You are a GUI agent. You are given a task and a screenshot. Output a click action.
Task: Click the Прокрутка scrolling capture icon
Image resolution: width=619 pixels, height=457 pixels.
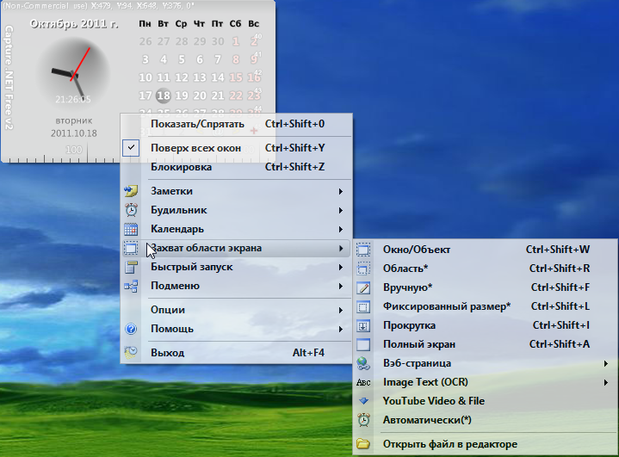point(363,325)
